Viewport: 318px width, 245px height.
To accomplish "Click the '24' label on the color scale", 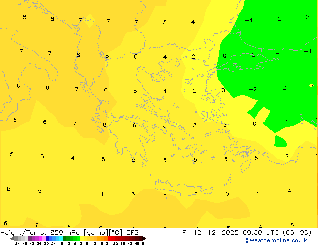I will [x=108, y=243].
